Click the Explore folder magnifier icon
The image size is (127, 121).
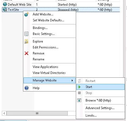[x=26, y=41]
